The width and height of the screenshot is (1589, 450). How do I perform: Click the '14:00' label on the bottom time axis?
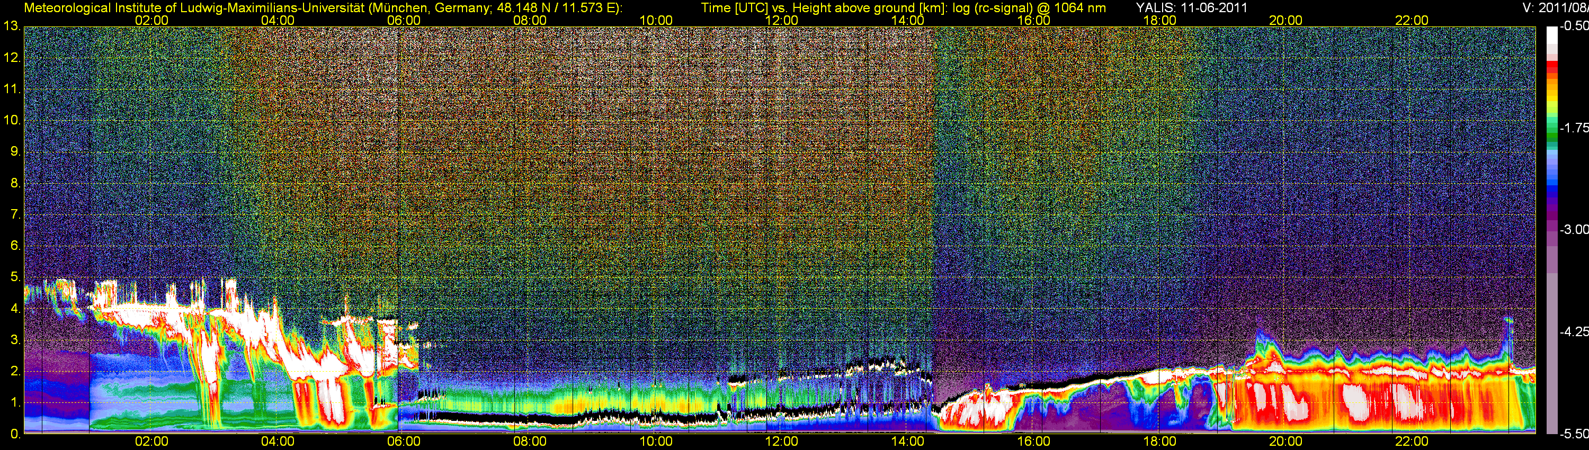click(x=908, y=442)
